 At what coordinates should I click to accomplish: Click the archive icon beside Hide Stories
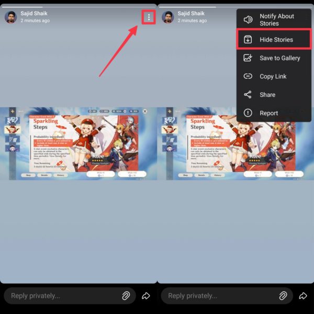point(248,39)
